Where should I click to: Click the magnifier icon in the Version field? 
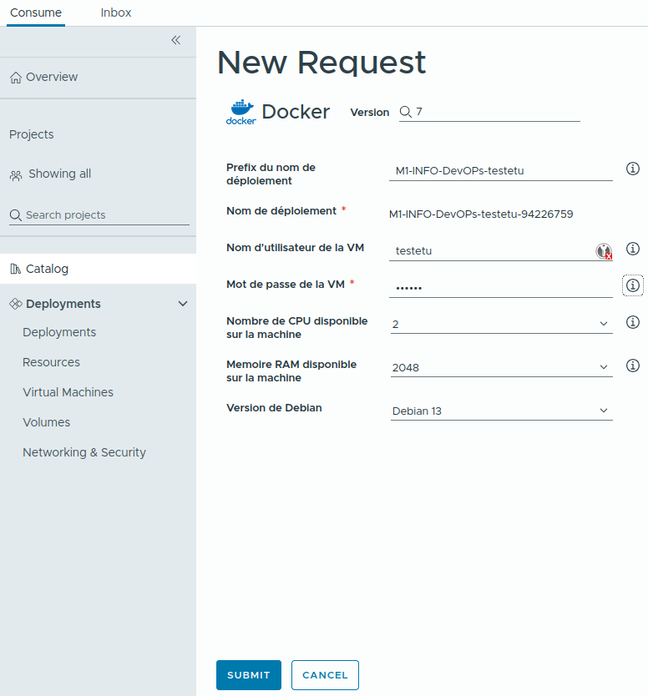tap(403, 111)
